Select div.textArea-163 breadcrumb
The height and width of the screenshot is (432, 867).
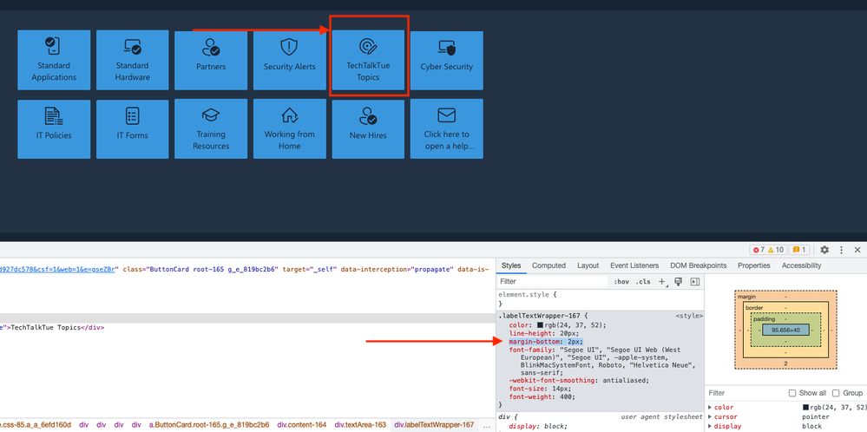coord(360,425)
